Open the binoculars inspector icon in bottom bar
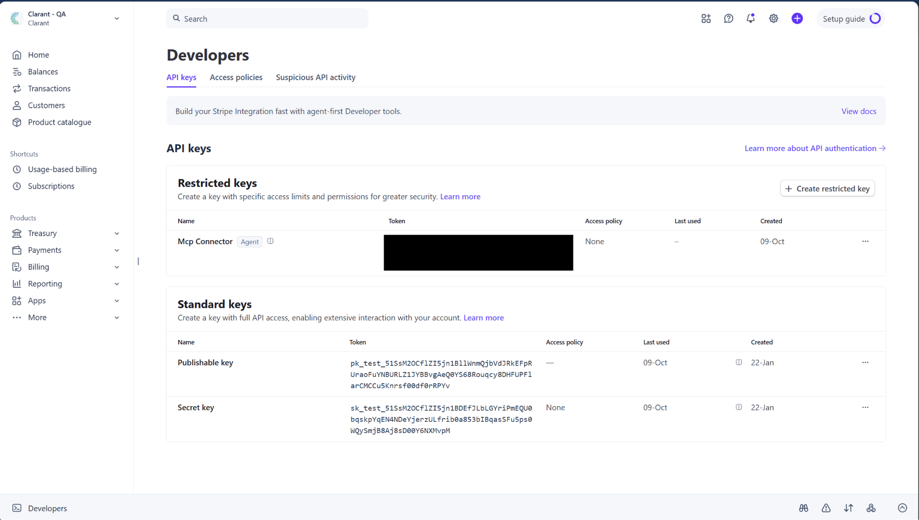The image size is (919, 520). pyautogui.click(x=804, y=508)
